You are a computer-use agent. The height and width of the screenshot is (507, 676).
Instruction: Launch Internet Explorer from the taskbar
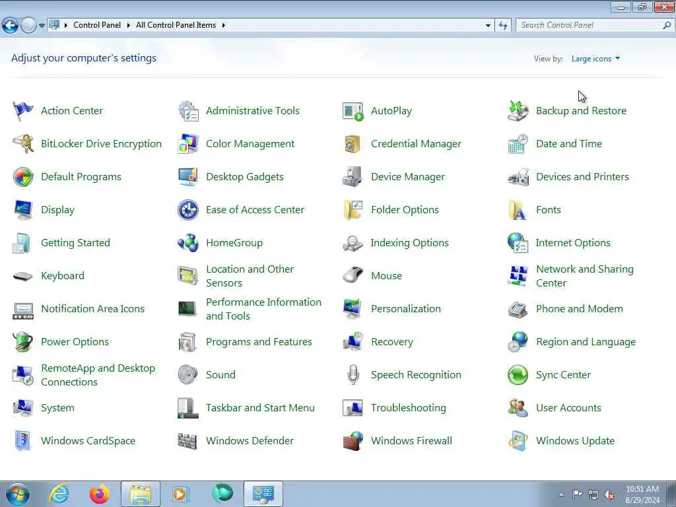pos(58,494)
